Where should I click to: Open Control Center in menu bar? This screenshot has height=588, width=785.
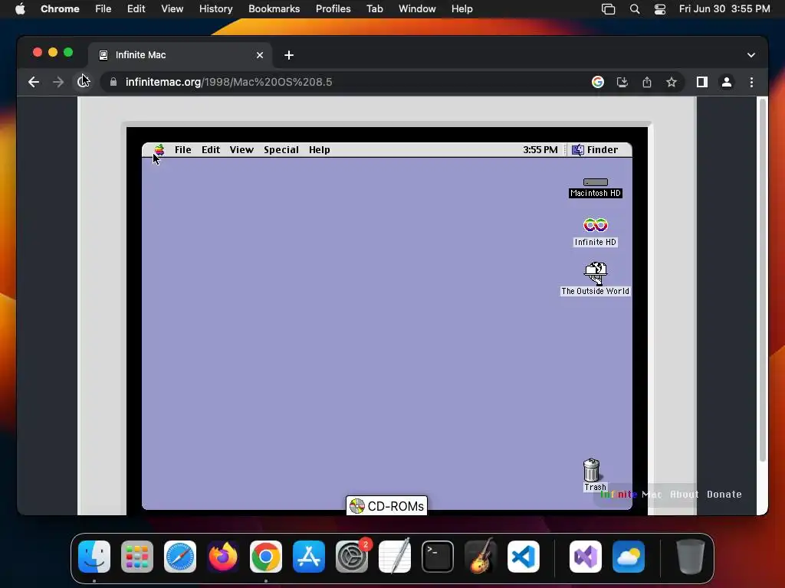660,9
